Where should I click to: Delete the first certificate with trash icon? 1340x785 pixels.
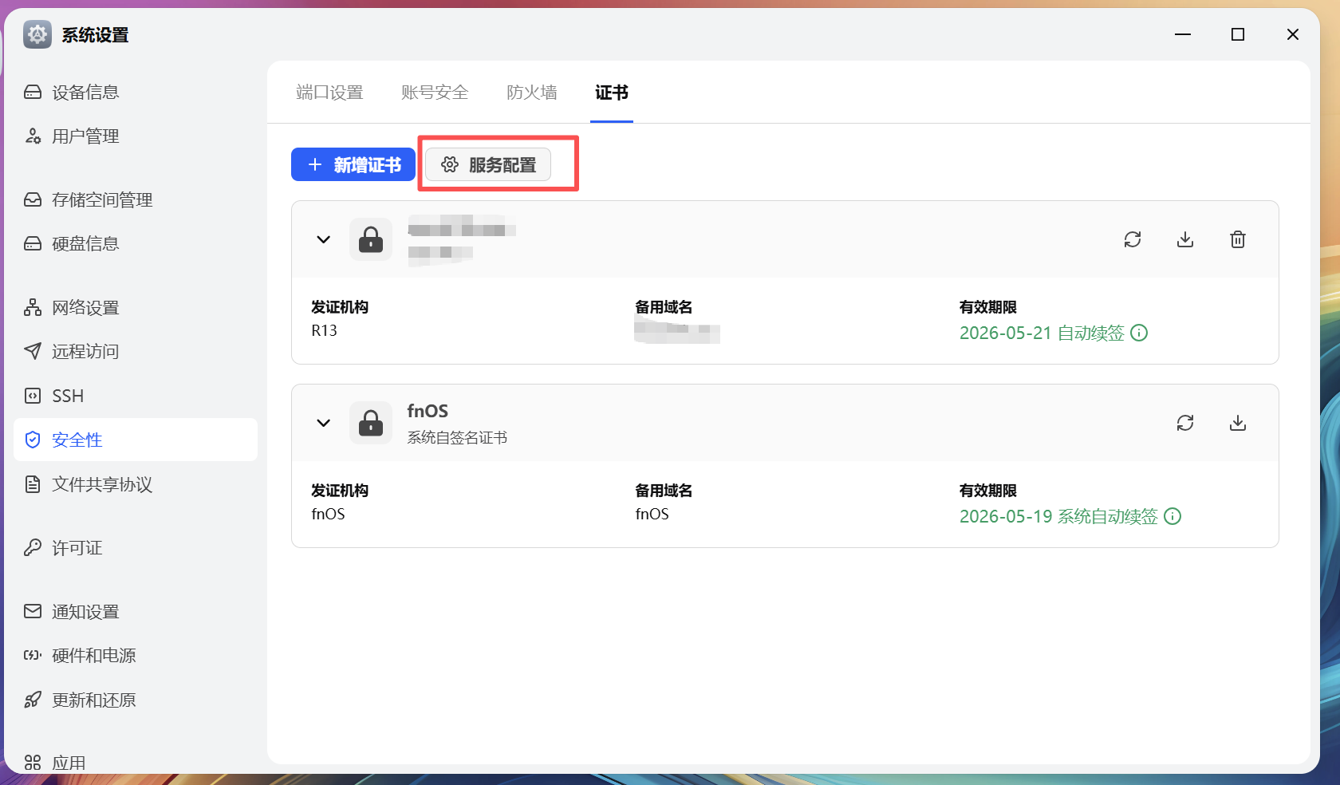(1238, 239)
